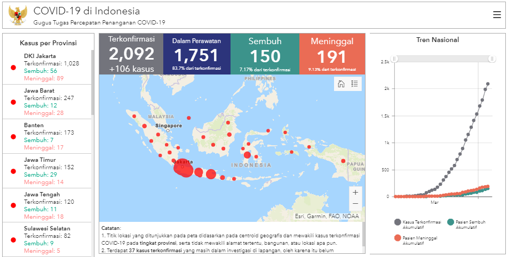Zoom out of the map with minus
Image resolution: width=508 pixels, height=257 pixels.
[355, 204]
